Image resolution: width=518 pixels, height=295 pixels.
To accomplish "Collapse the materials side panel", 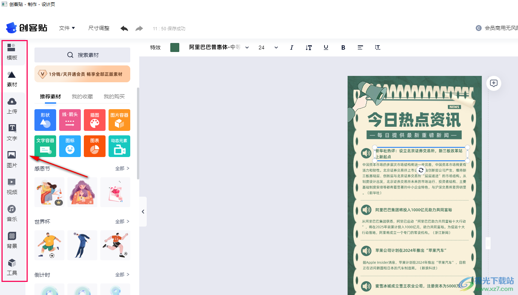I will (143, 212).
